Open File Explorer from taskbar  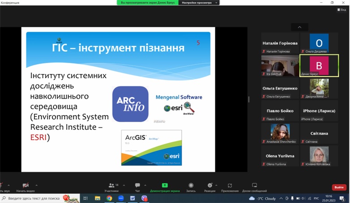(98, 198)
